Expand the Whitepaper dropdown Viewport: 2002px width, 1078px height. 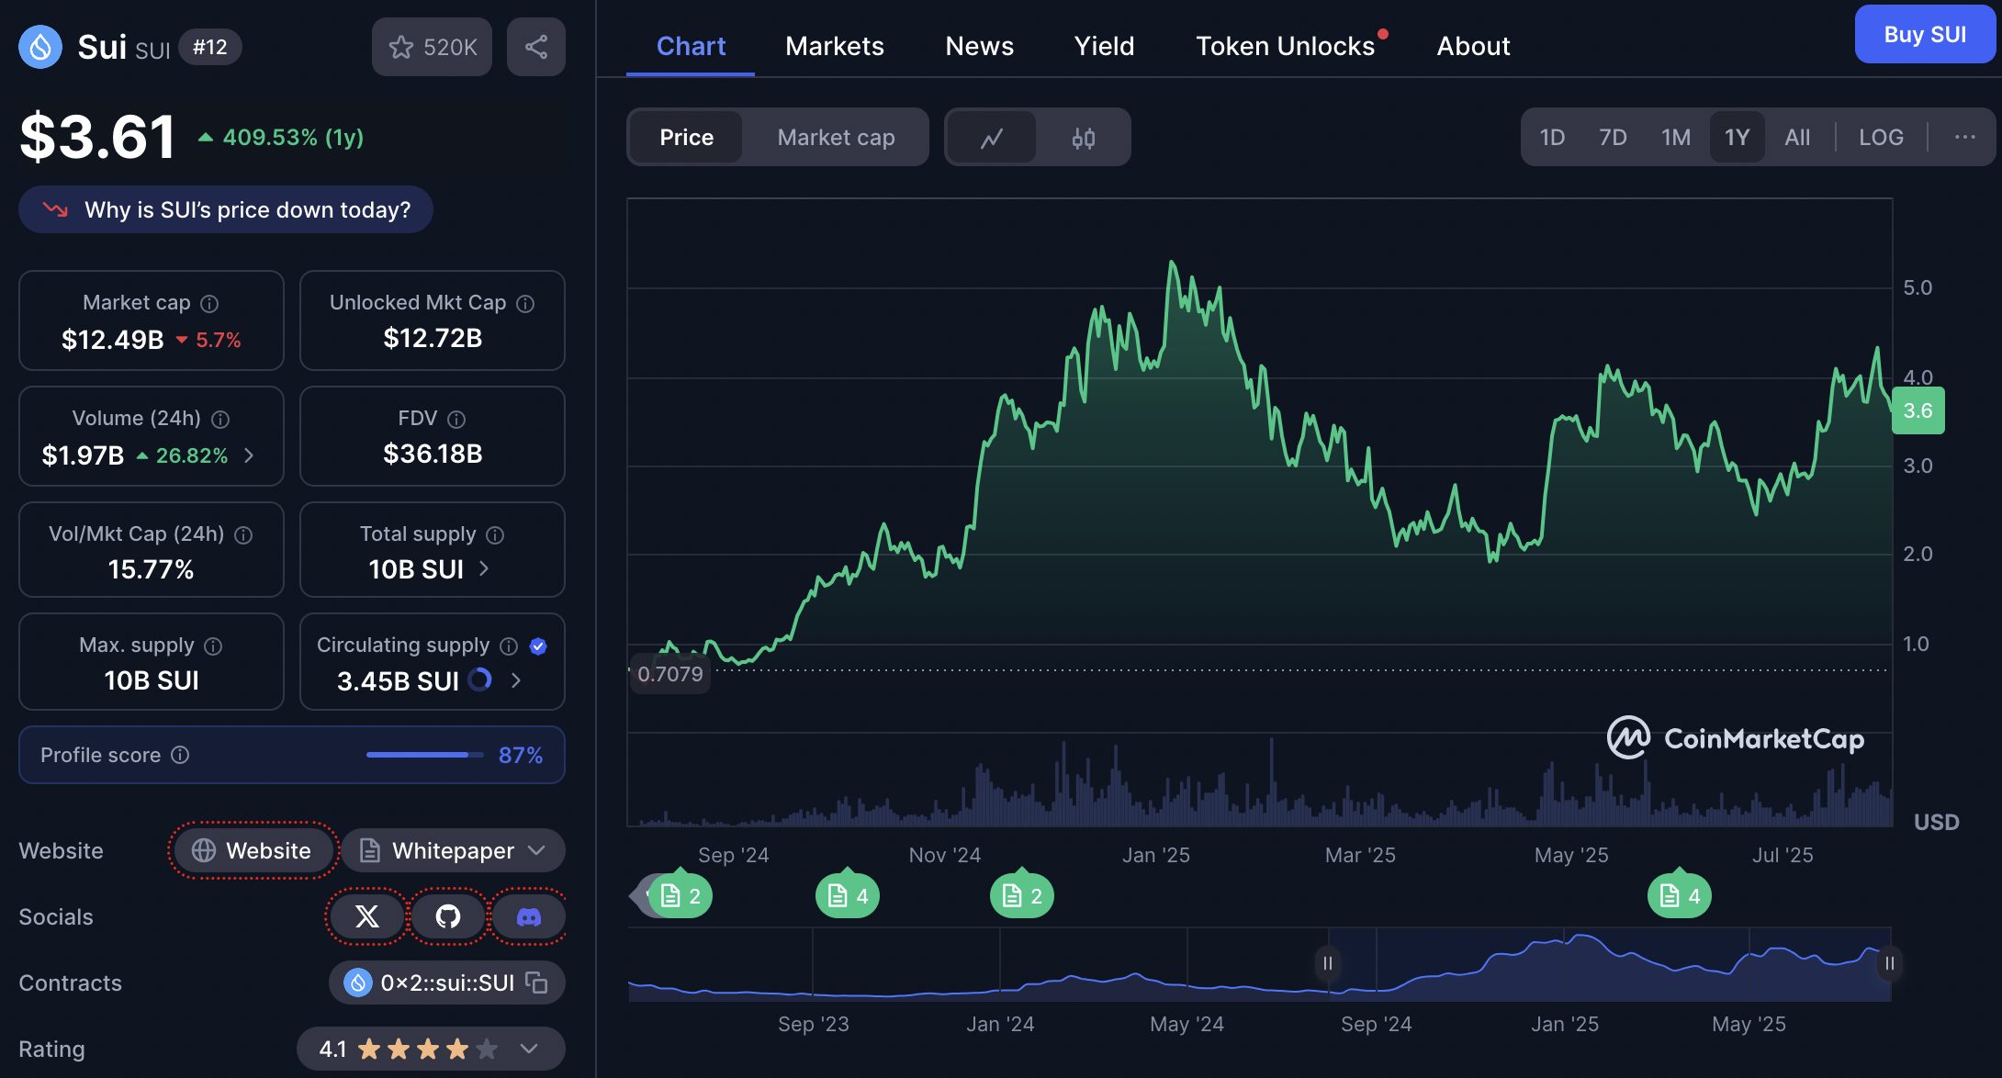454,850
